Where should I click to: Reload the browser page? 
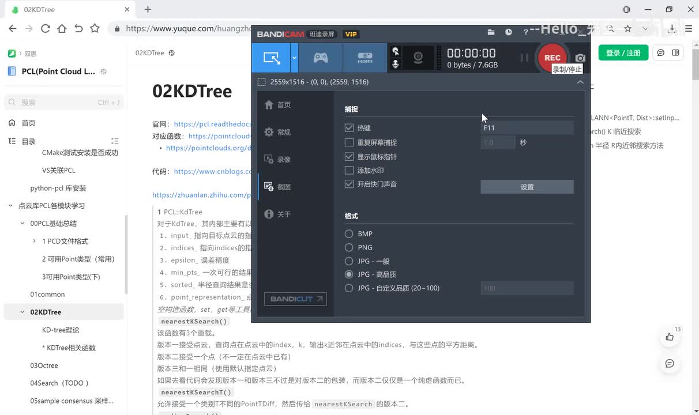pos(45,28)
